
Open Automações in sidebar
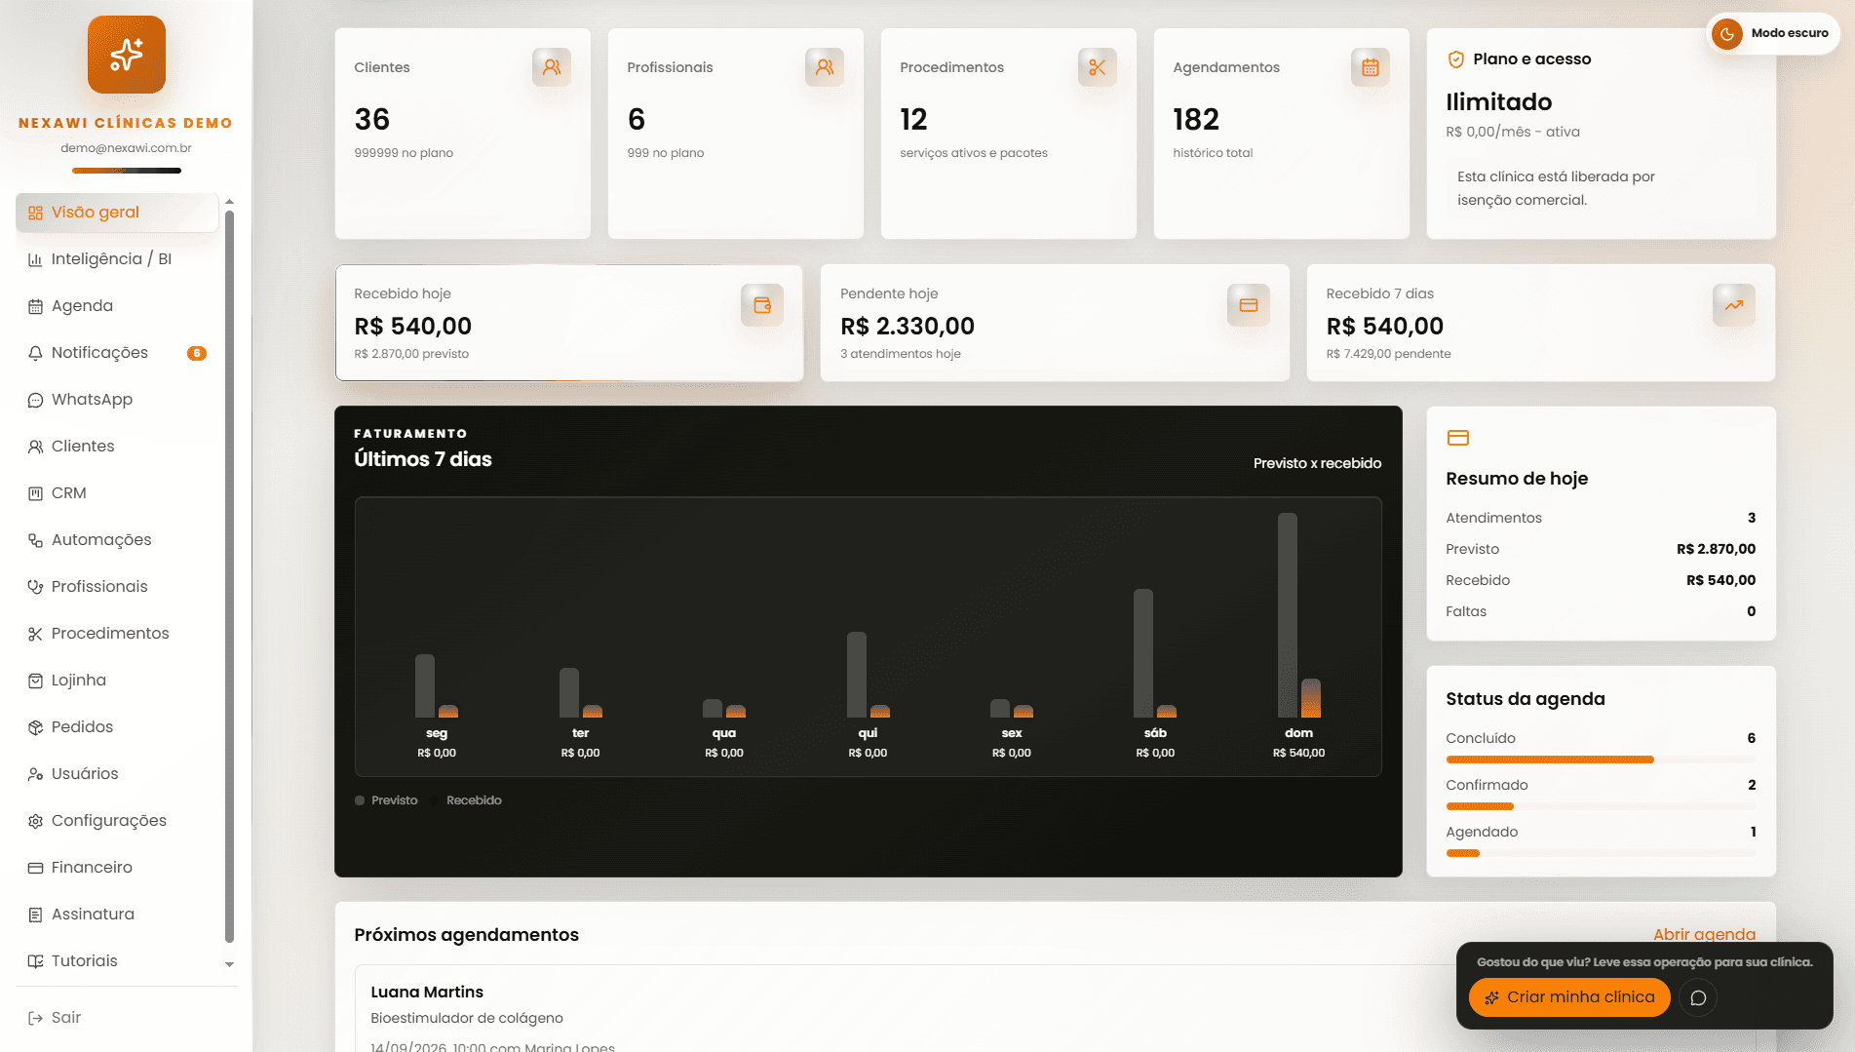pyautogui.click(x=117, y=540)
